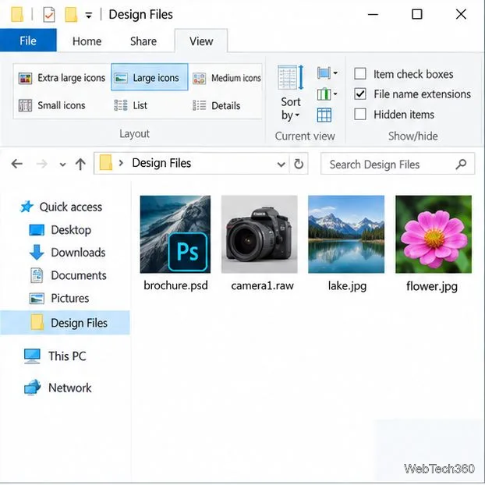485x485 pixels.
Task: Open Pictures in the sidebar
Action: (x=59, y=298)
